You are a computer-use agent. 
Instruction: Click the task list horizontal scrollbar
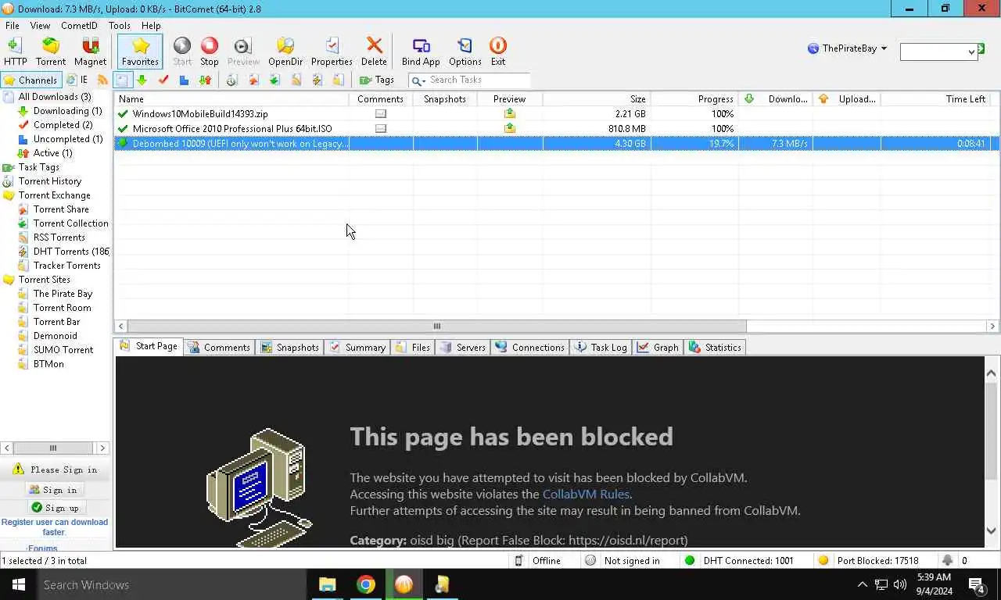point(436,327)
